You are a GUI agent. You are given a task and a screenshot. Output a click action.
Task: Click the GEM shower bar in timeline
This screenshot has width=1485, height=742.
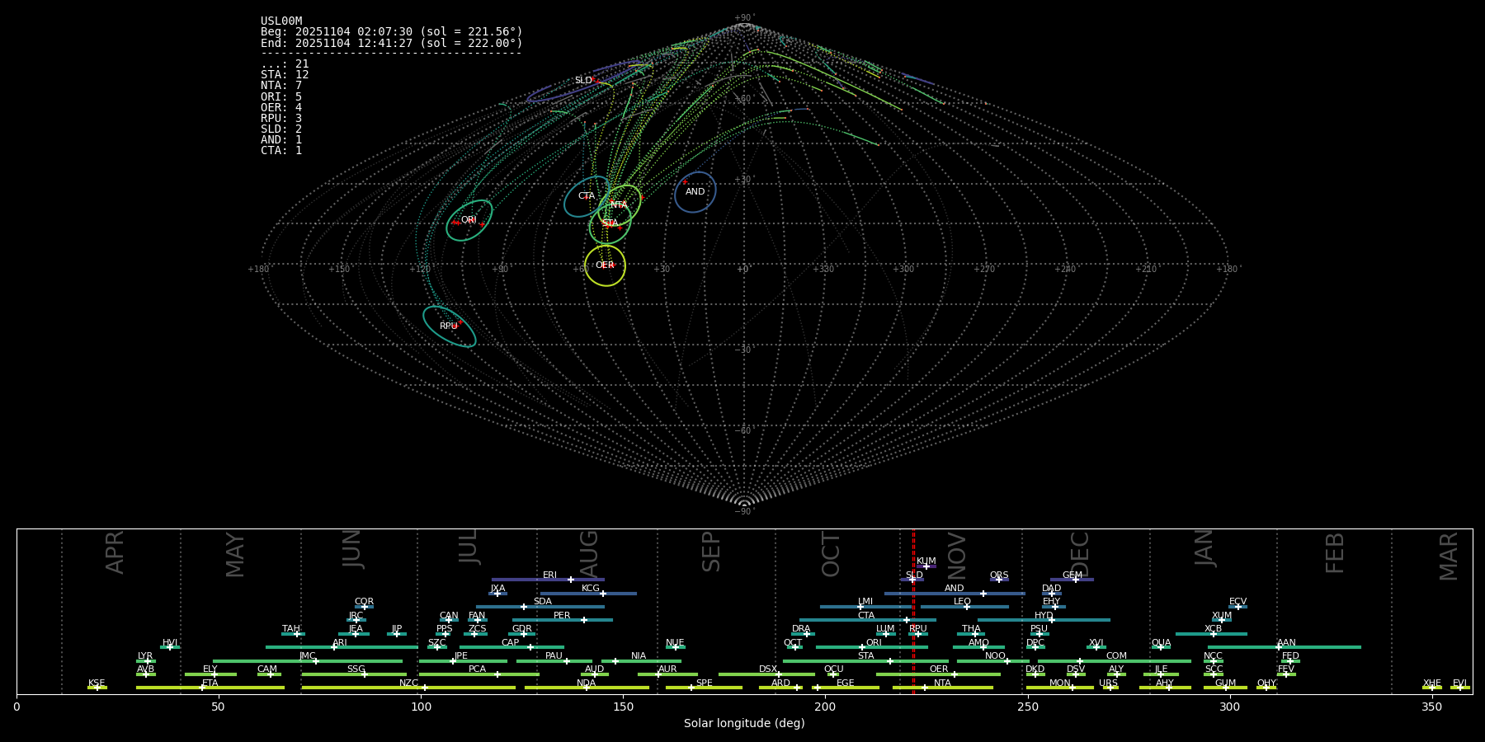(1072, 580)
